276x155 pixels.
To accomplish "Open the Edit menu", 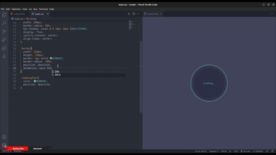I will 8,9.
